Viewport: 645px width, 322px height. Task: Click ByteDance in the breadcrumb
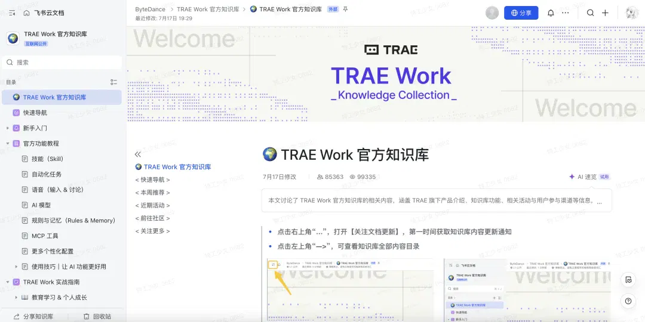click(150, 9)
